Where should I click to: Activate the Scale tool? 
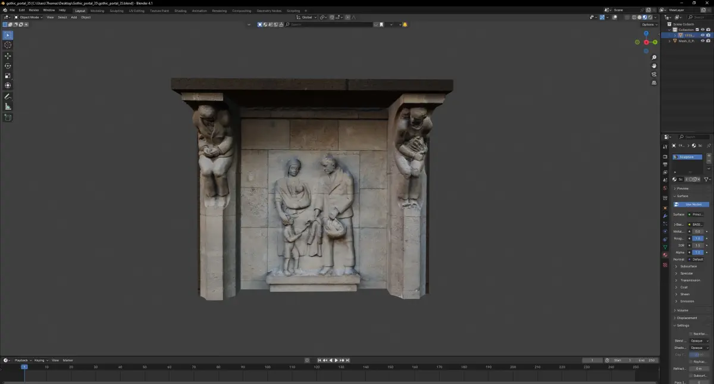(8, 76)
